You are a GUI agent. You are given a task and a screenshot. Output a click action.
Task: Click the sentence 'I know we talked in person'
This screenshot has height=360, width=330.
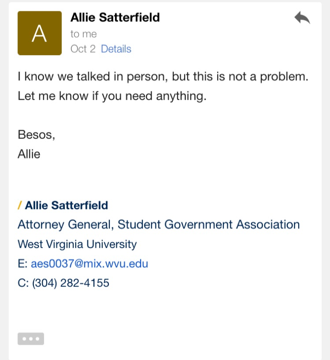pyautogui.click(x=92, y=77)
